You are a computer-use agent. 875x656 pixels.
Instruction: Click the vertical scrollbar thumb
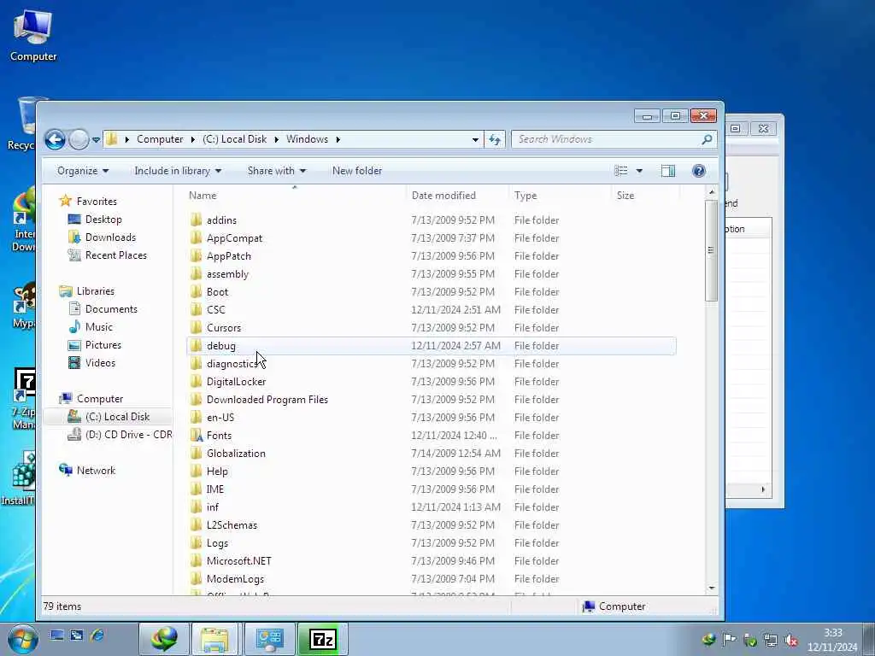711,250
